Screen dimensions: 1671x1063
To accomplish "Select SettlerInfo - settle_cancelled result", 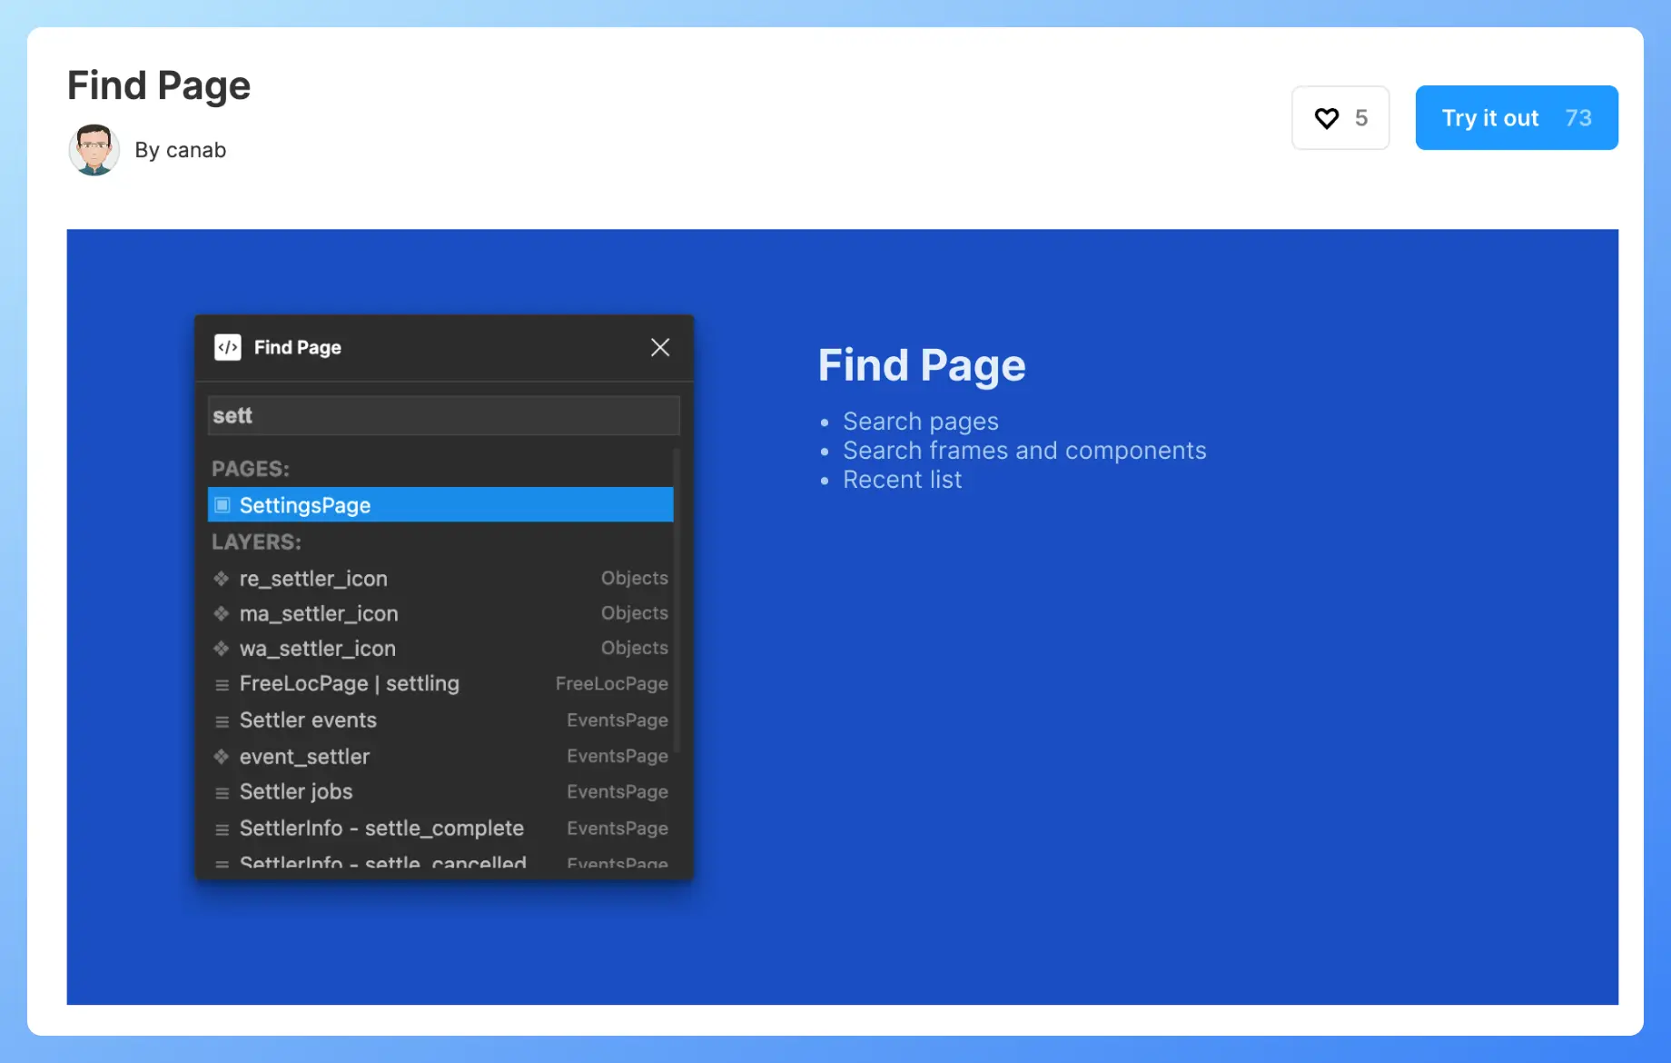I will (382, 862).
